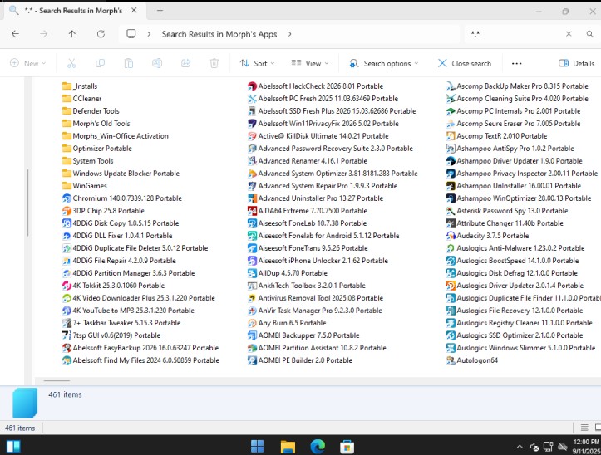
Task: Show hidden tray icons chevron
Action: [520, 447]
